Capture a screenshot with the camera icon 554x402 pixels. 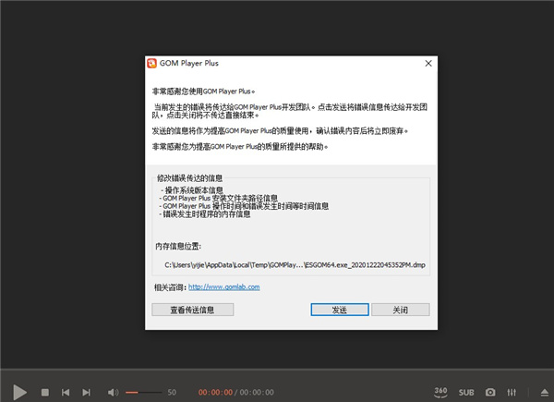(x=490, y=393)
